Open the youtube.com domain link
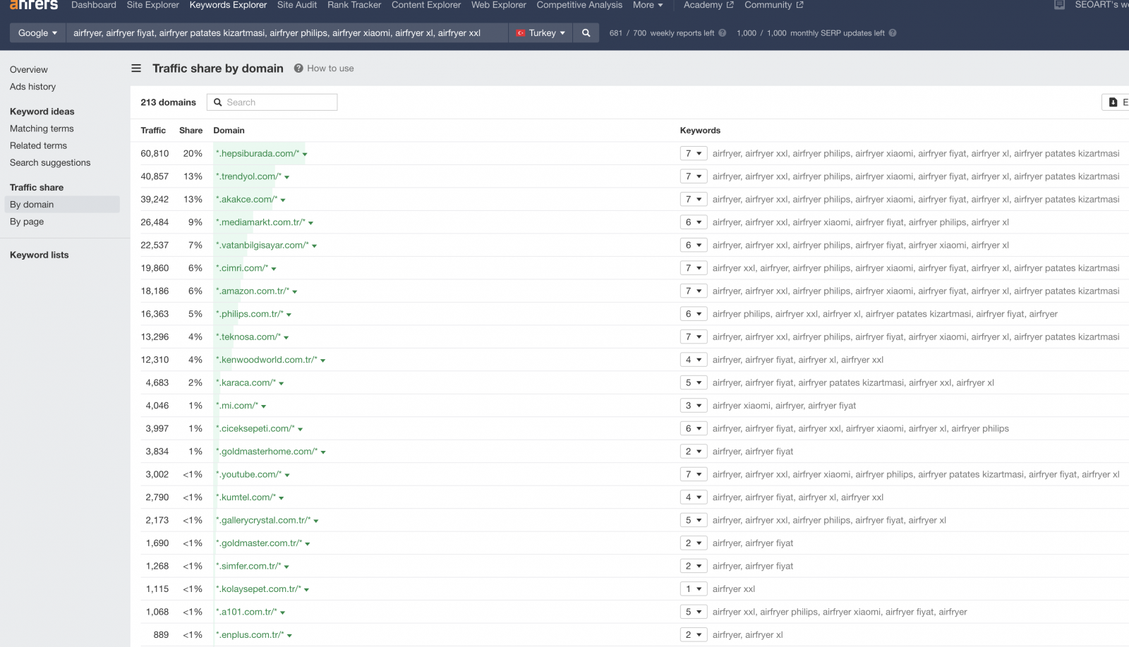1129x647 pixels. tap(248, 475)
